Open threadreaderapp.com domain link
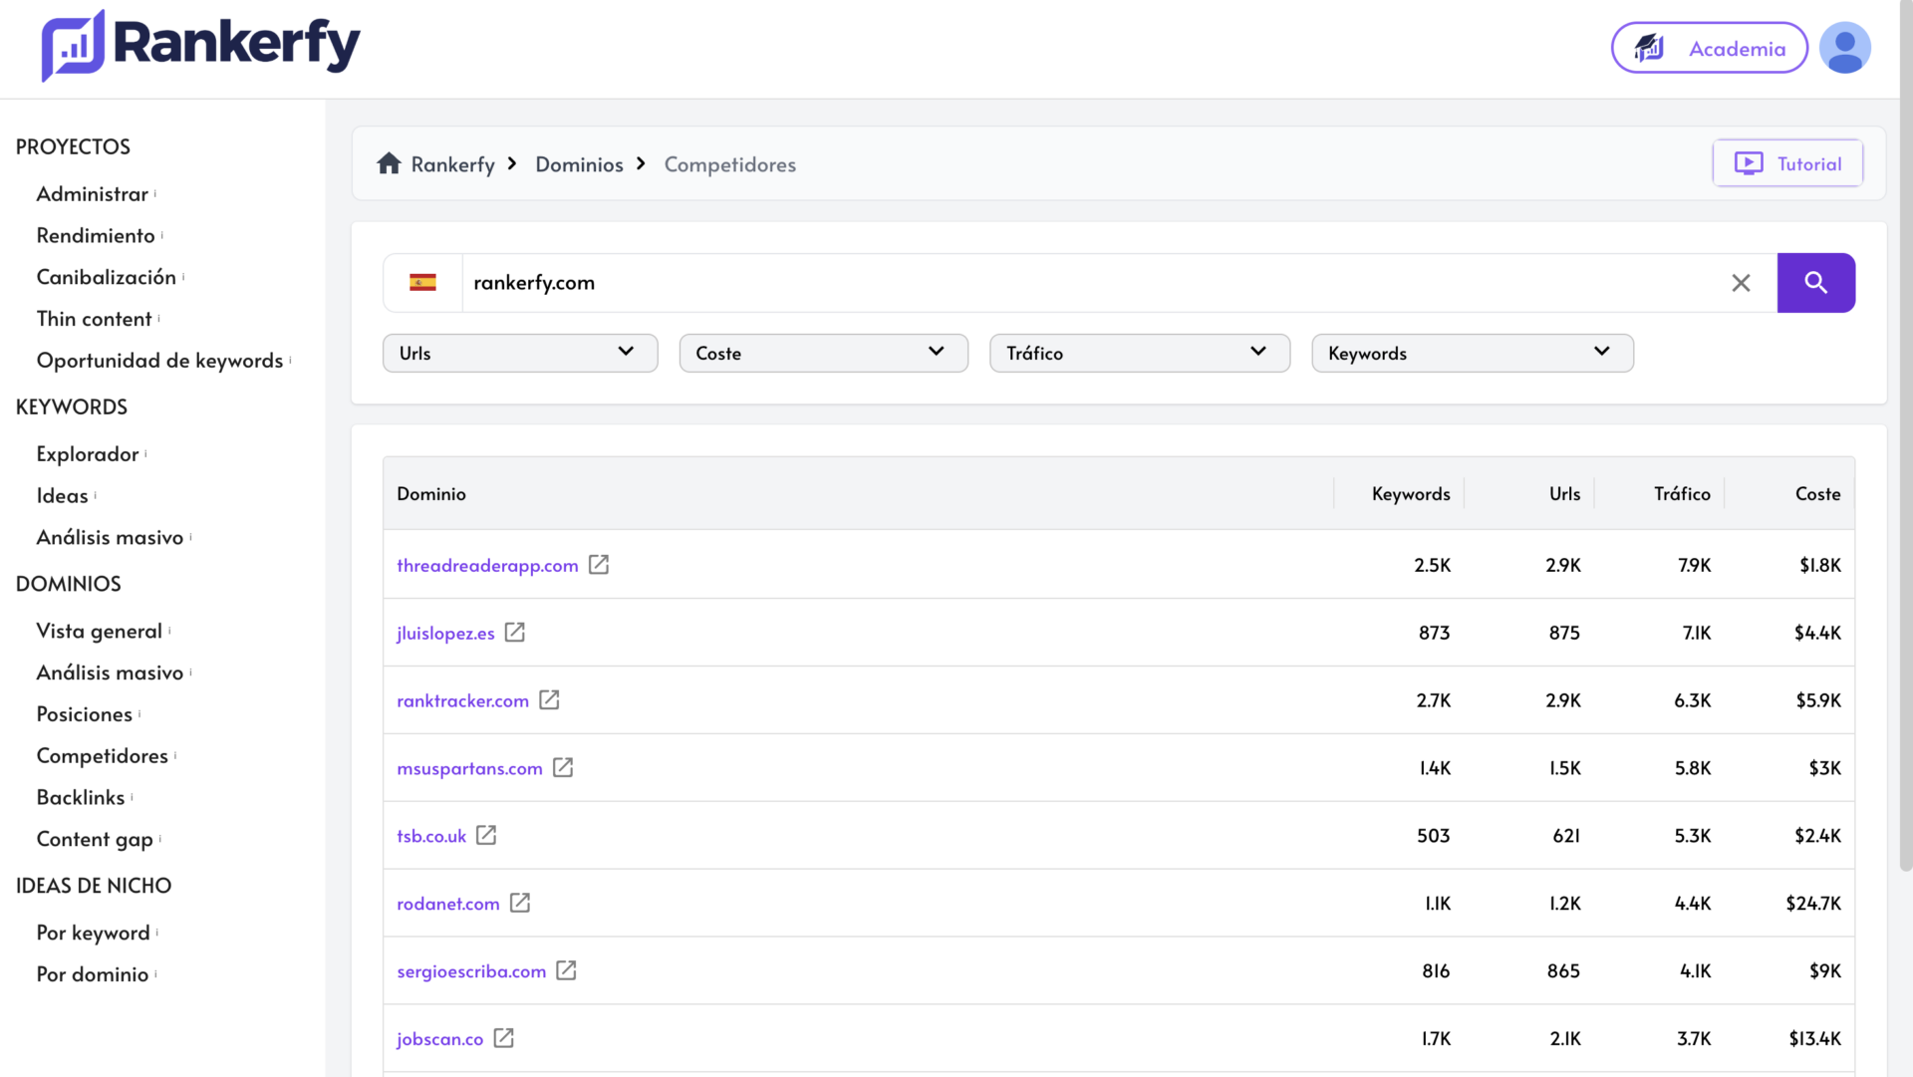This screenshot has height=1077, width=1913. (487, 566)
